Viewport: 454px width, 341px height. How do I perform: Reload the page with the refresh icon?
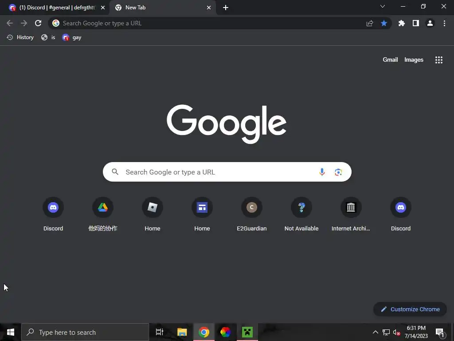[38, 23]
